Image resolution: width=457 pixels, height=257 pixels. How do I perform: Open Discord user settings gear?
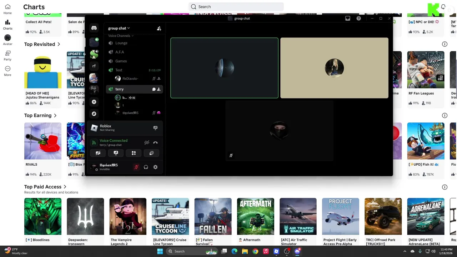tap(155, 167)
